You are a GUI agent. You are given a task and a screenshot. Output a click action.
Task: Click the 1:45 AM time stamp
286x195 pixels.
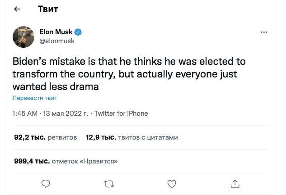point(24,113)
